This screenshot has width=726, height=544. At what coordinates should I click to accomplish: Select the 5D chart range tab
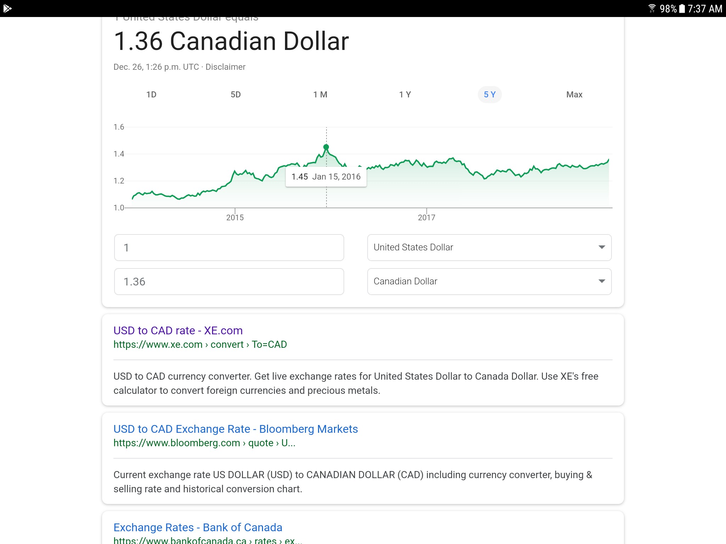(236, 95)
